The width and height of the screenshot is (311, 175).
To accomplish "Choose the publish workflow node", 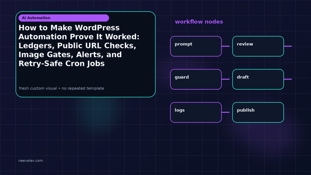I will 258,112.
